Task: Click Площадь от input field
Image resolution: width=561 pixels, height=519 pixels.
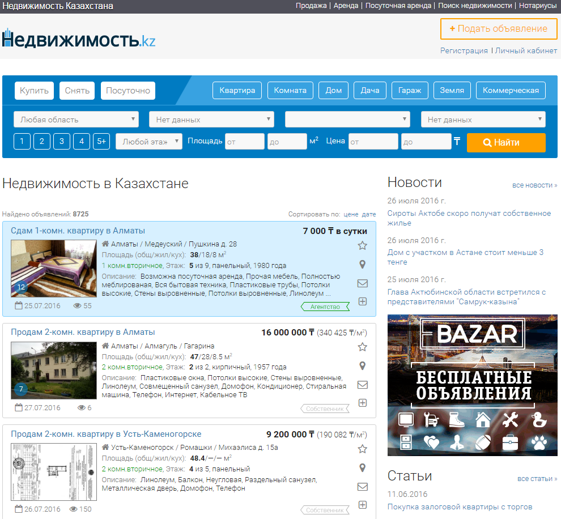Action: (x=245, y=141)
